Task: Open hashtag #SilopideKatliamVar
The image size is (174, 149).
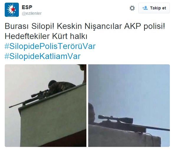Action: pyautogui.click(x=42, y=56)
